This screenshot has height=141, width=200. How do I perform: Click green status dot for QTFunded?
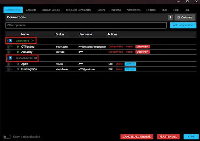(18, 46)
